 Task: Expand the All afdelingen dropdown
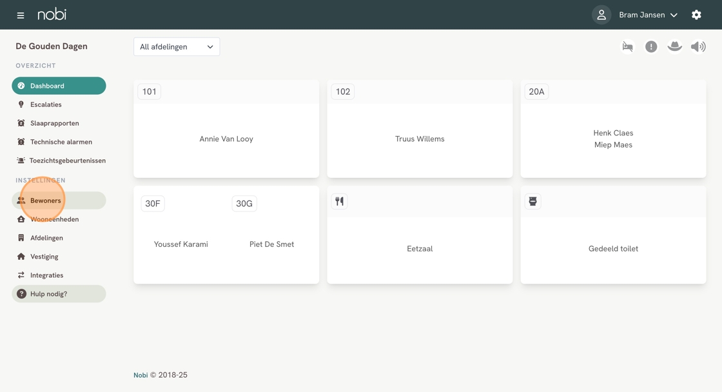pos(177,46)
